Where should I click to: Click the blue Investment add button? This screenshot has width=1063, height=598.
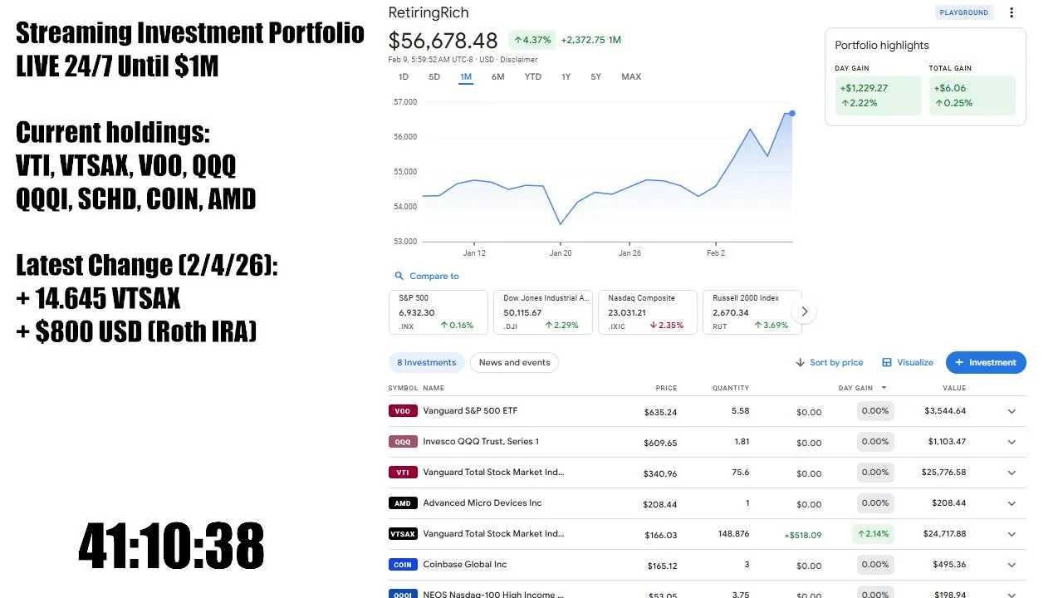pos(986,363)
